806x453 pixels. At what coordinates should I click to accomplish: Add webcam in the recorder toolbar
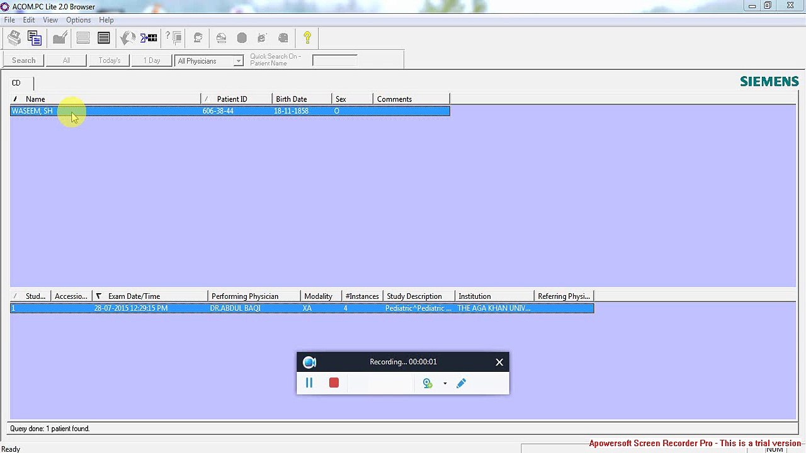pos(428,383)
